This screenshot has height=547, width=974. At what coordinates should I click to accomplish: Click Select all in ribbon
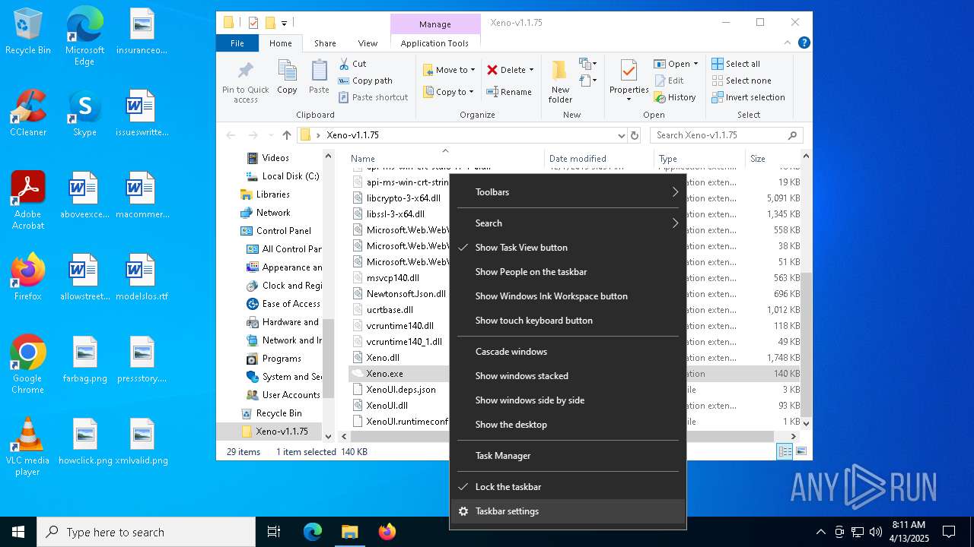736,64
